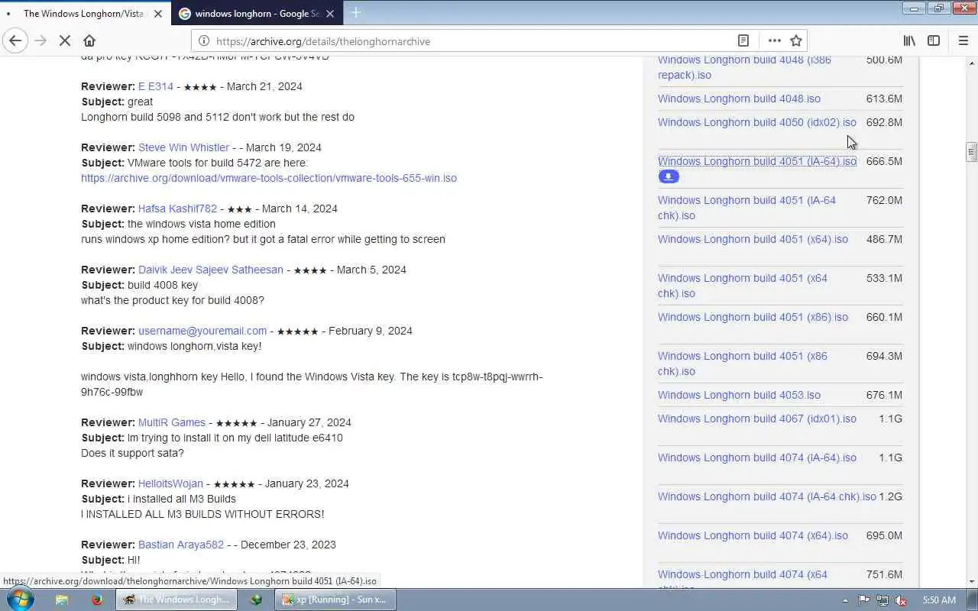Viewport: 978px width, 611px height.
Task: Click blue download icon under build 4051 IA-64
Action: click(x=669, y=176)
